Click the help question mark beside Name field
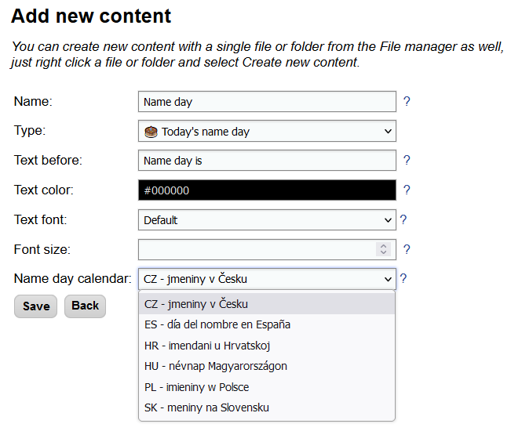 (407, 102)
